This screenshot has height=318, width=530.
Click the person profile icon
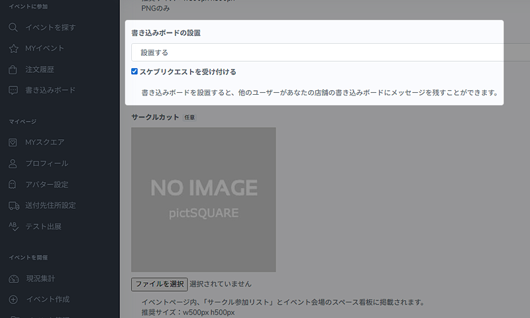(x=13, y=164)
